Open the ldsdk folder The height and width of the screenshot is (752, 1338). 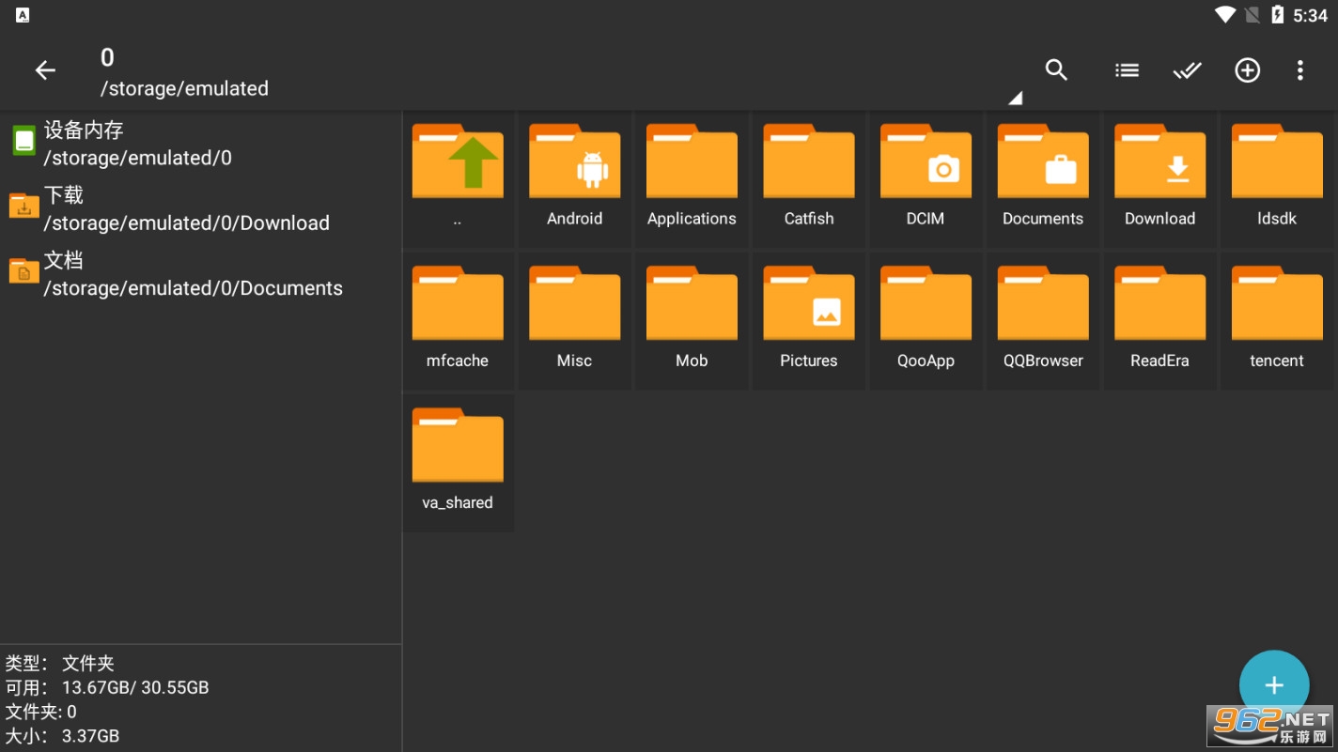[x=1277, y=178]
